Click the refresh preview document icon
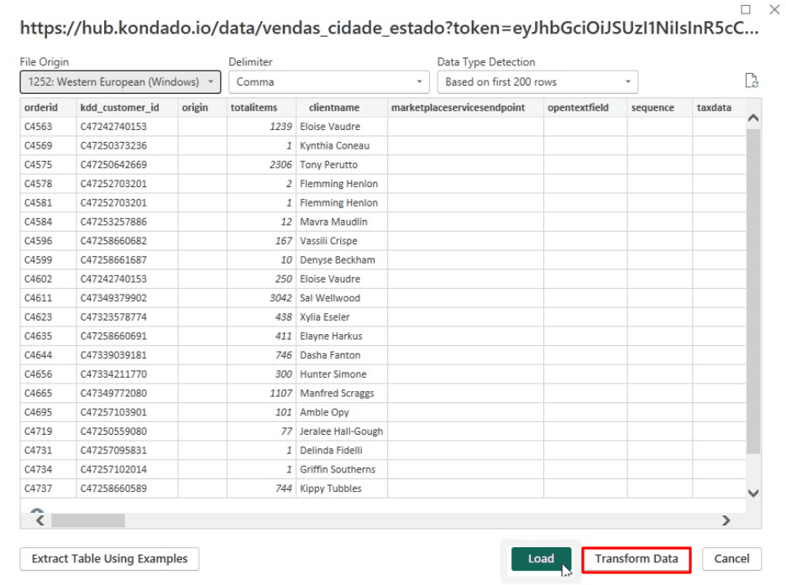Viewport: 786px width, 585px height. [752, 81]
